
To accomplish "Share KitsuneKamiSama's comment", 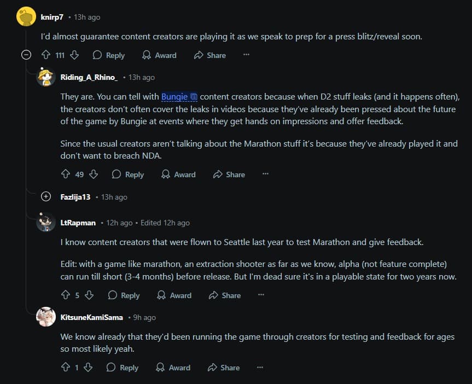I will [223, 368].
